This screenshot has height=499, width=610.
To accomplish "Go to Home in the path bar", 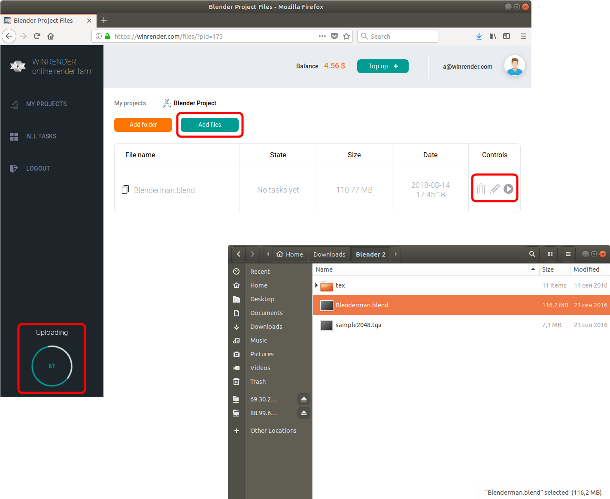I will [290, 254].
